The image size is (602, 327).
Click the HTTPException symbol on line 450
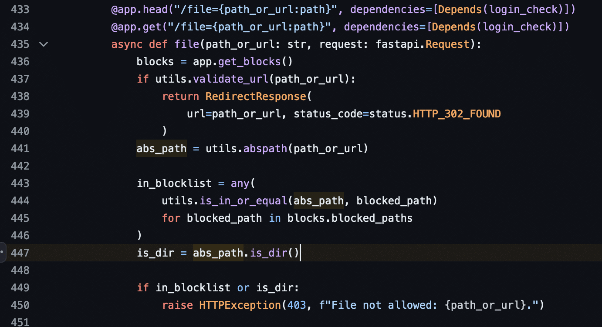click(x=240, y=305)
